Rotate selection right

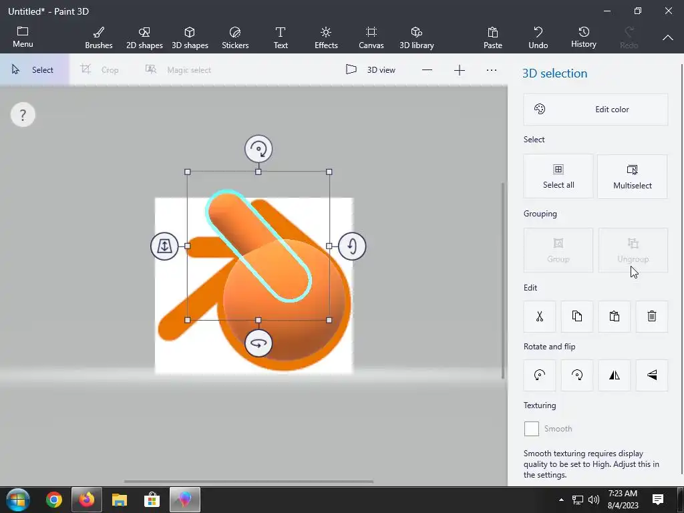coord(576,375)
